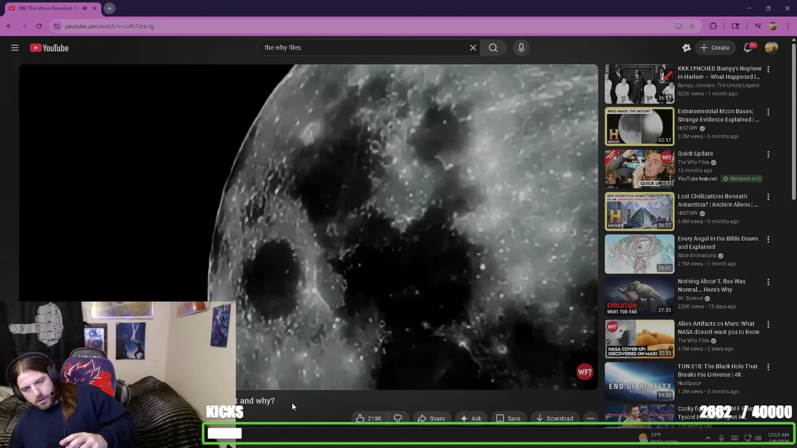Image resolution: width=797 pixels, height=448 pixels.
Task: Open options for KKK Lynched Bumpy's Nephew
Action: [x=768, y=70]
